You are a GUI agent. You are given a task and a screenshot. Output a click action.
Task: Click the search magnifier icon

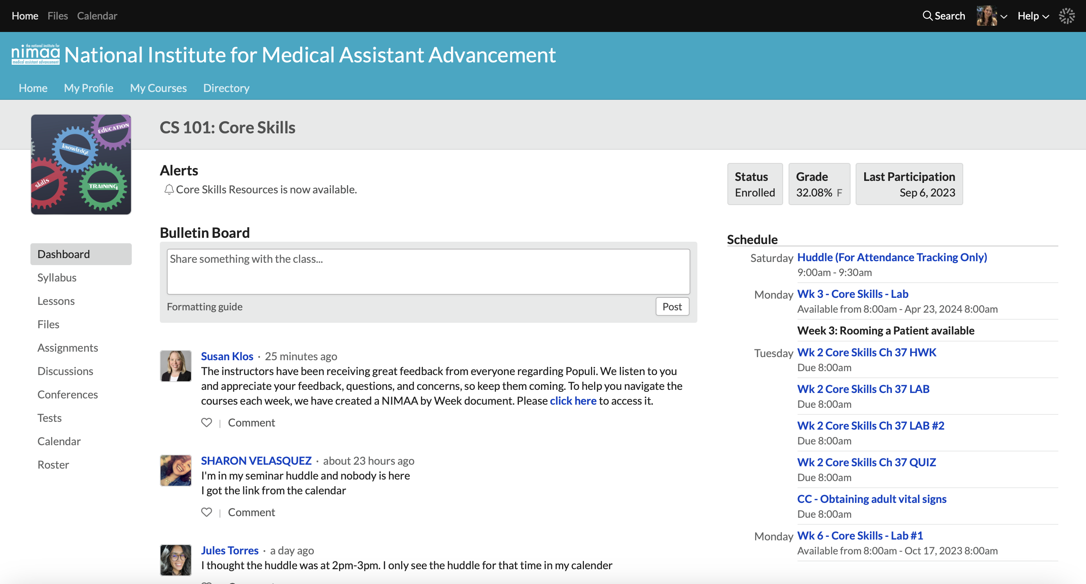coord(927,16)
